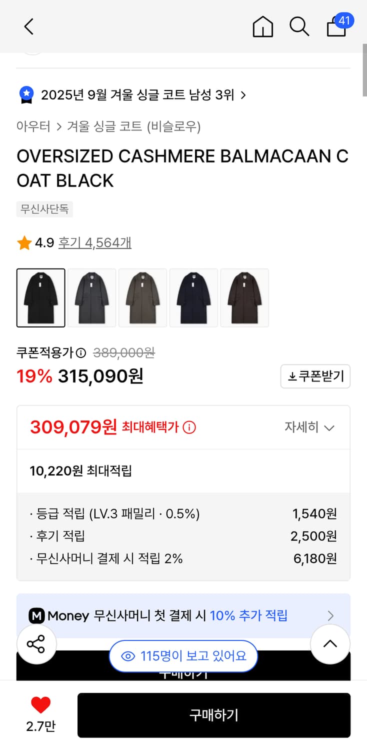Tap the back arrow icon
This screenshot has width=367, height=750.
[29, 26]
